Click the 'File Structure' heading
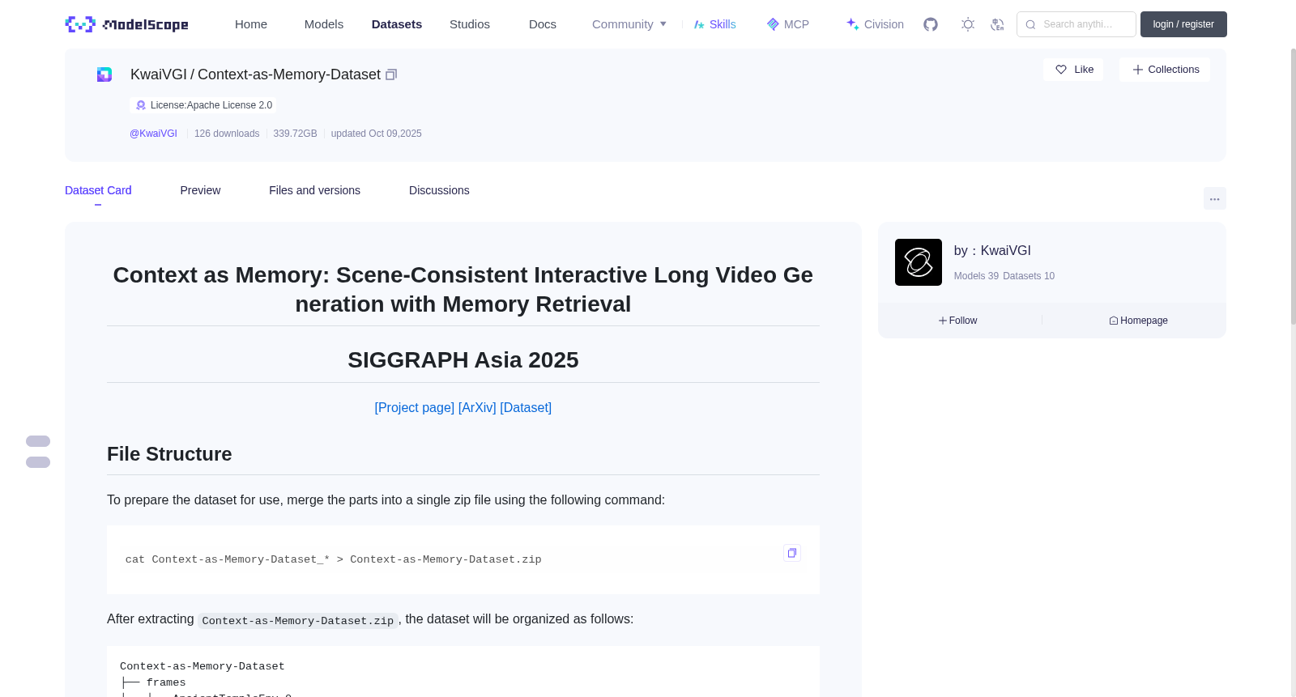 (x=169, y=454)
